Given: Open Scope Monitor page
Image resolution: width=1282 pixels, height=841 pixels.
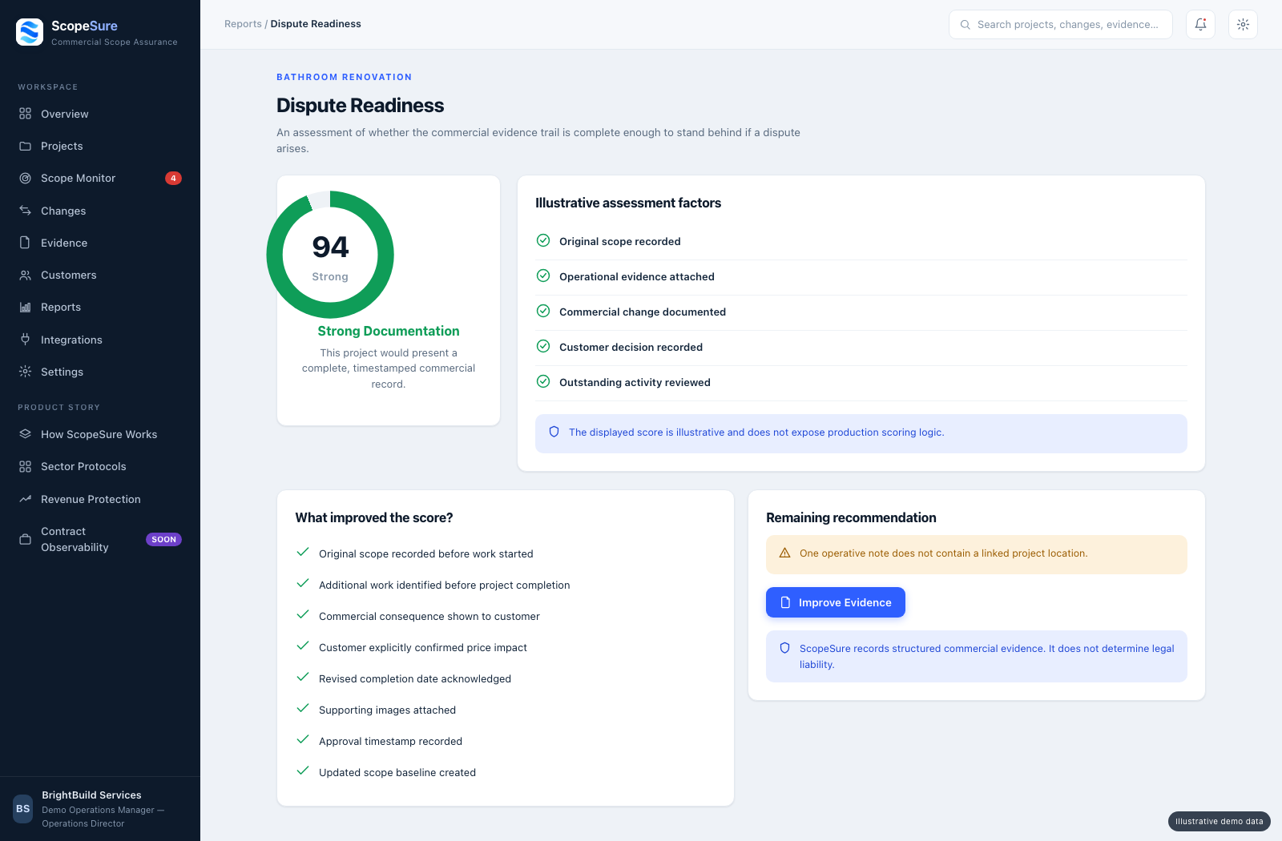Looking at the screenshot, I should click(100, 178).
